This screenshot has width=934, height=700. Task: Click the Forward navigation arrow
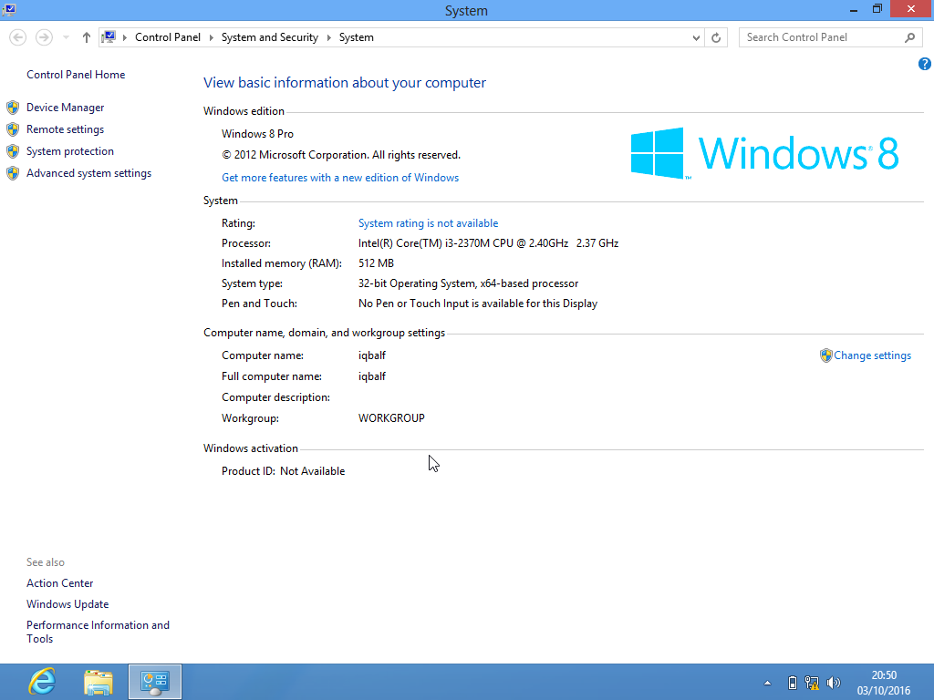[x=44, y=37]
